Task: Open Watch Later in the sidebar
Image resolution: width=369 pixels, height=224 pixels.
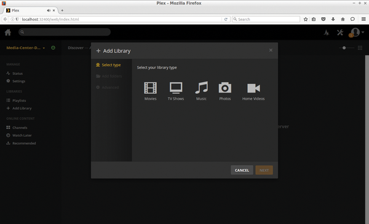Action: tap(19, 136)
